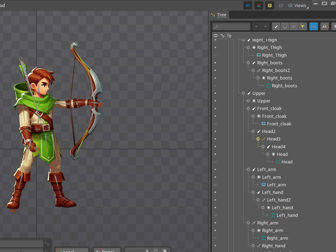Viewport: 336px width, 252px height.
Task: Collapse the Left_hand bone node
Action: (253, 192)
